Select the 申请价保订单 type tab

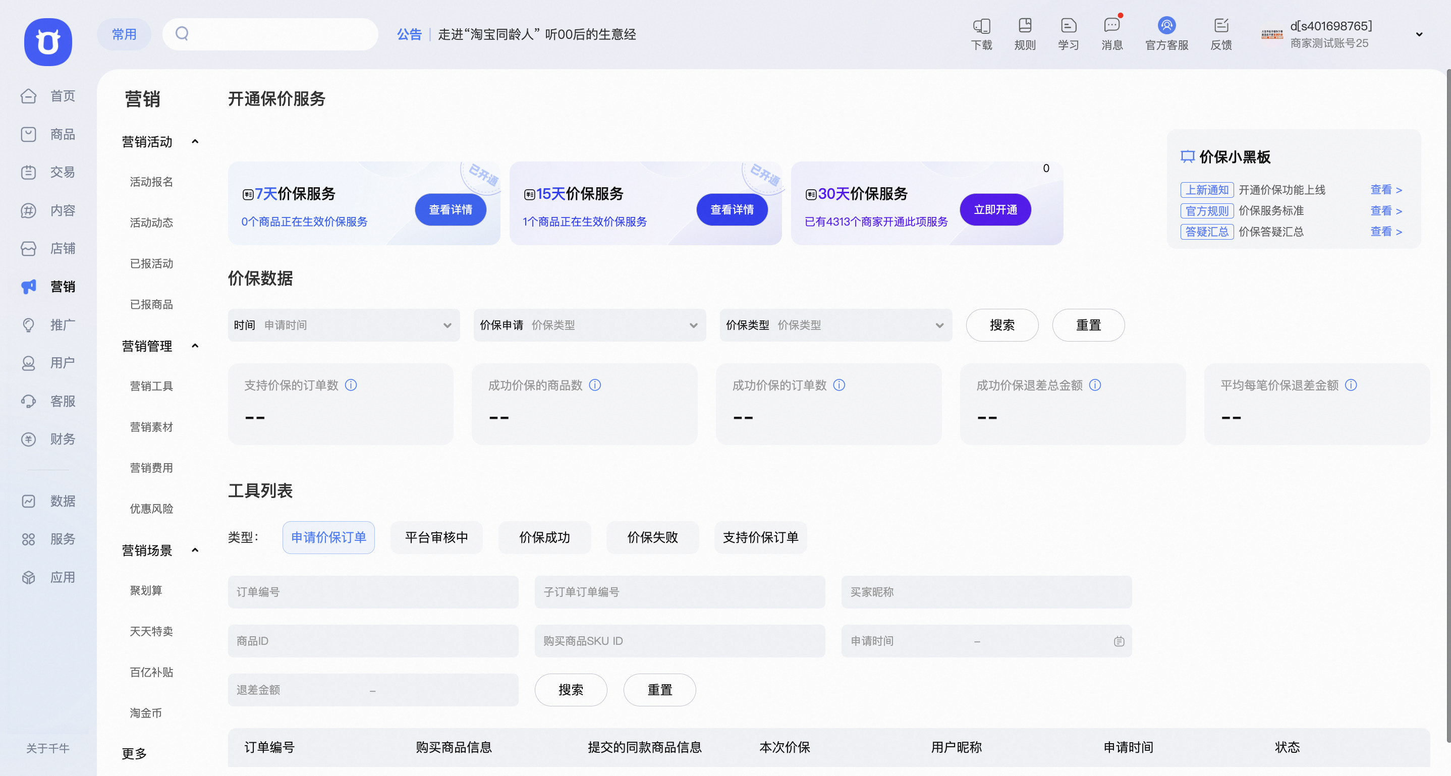click(328, 537)
